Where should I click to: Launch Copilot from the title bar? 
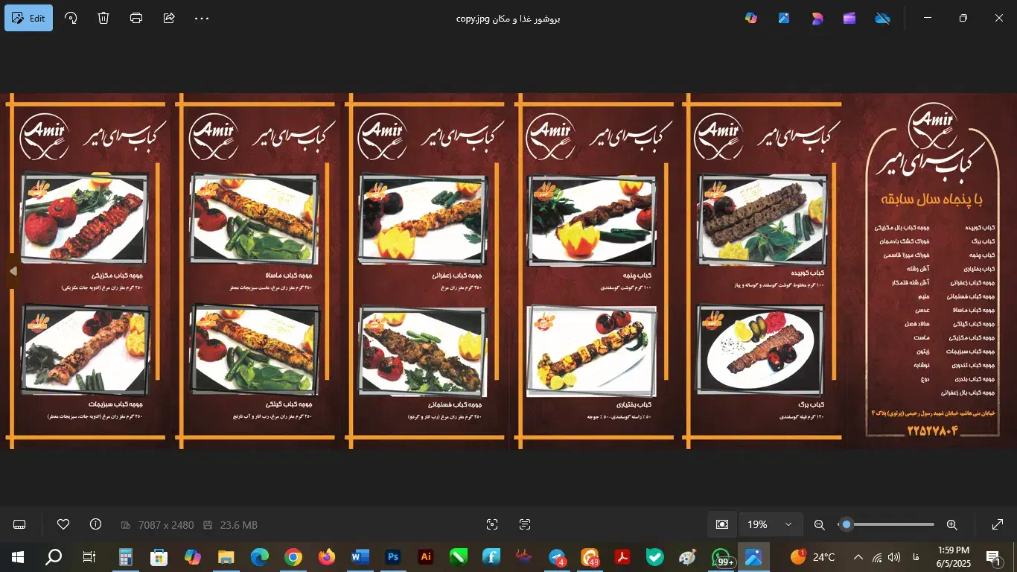coord(751,18)
